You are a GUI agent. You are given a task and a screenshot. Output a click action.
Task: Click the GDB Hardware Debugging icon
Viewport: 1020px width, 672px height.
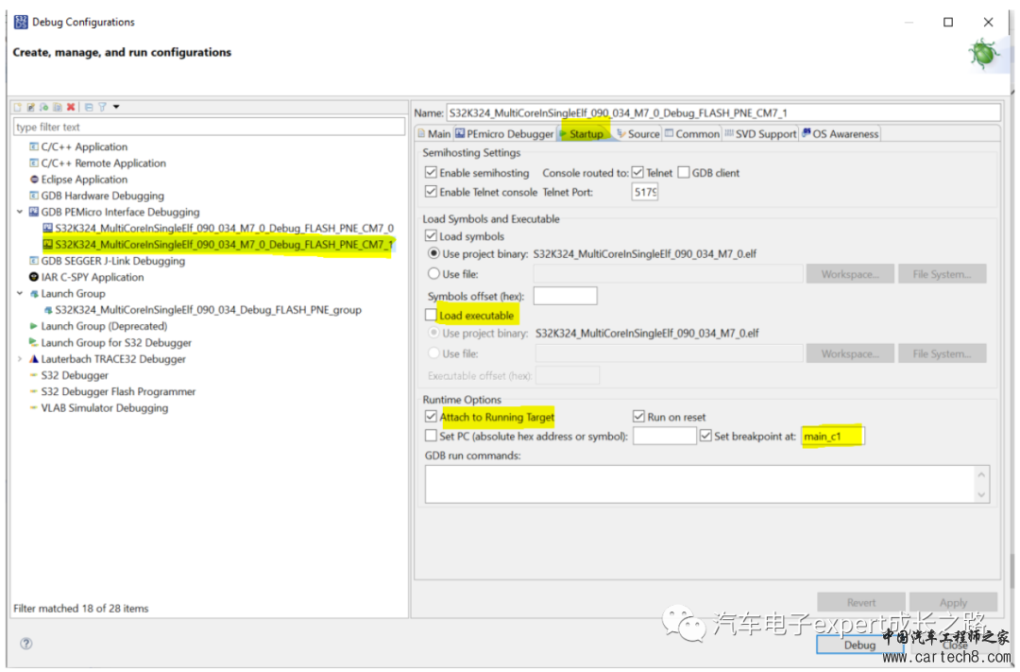point(34,196)
